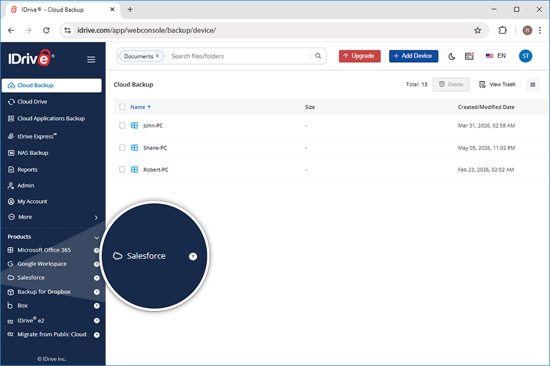This screenshot has width=550, height=366.
Task: Sort by Name column
Action: coord(141,107)
